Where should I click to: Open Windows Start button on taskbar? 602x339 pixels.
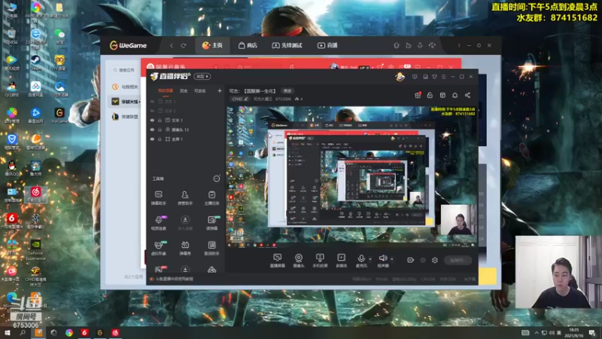click(7, 332)
